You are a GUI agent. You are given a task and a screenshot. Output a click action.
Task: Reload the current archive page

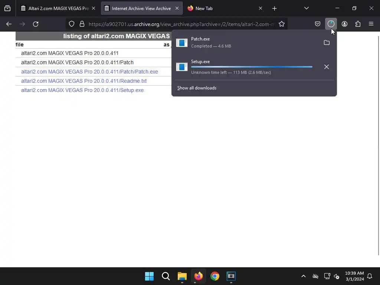click(36, 24)
